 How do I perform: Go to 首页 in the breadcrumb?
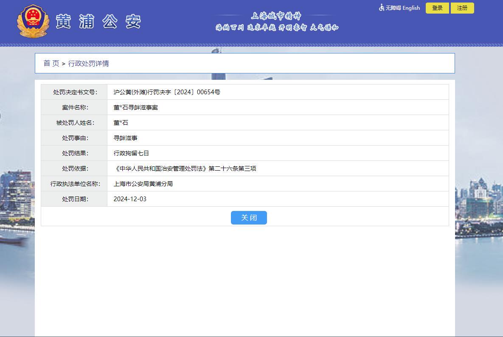coord(51,64)
